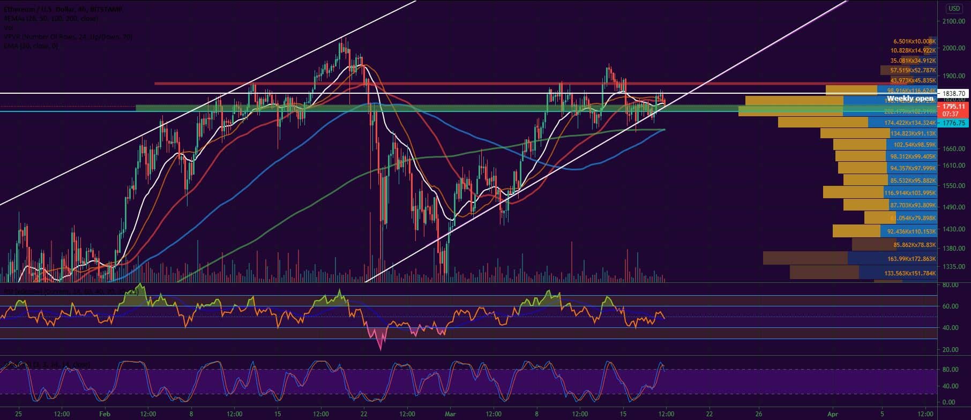The width and height of the screenshot is (971, 420).
Task: Click volume profile row 85.532Kx95.882K
Action: tap(913, 181)
